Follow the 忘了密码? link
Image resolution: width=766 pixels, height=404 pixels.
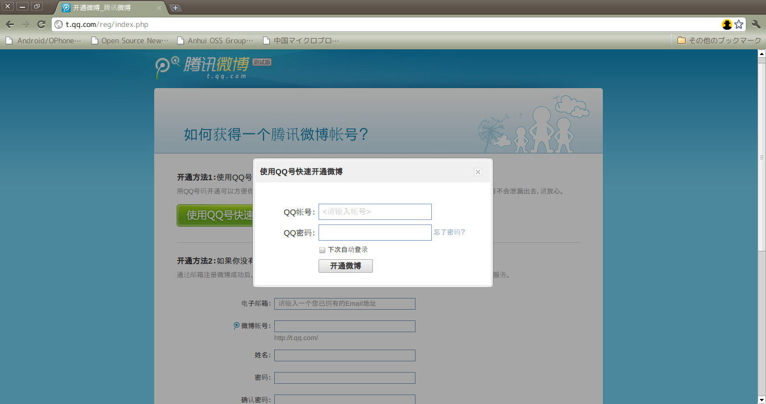(x=449, y=232)
